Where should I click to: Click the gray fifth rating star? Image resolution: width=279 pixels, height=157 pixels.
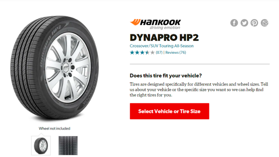coord(152,53)
